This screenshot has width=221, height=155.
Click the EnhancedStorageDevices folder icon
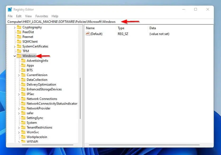(23, 89)
